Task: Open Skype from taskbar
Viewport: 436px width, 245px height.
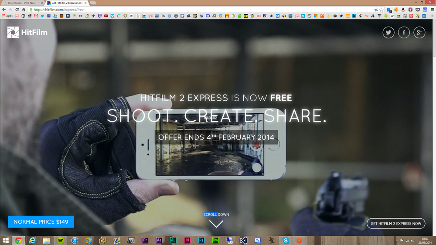Action: tap(286, 240)
